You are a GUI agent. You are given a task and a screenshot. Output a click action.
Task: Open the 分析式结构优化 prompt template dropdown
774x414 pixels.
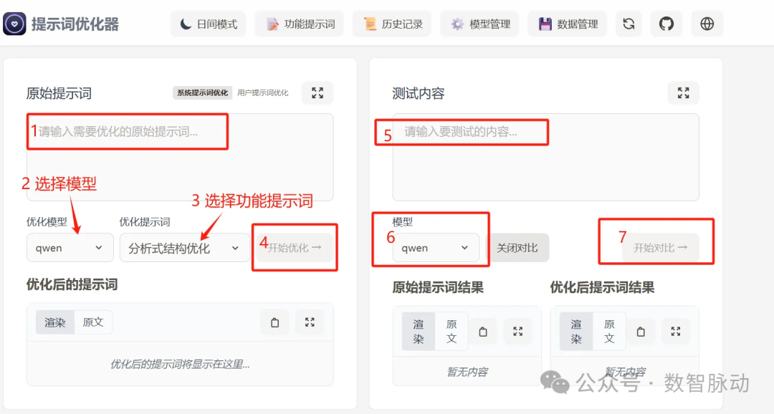click(185, 248)
